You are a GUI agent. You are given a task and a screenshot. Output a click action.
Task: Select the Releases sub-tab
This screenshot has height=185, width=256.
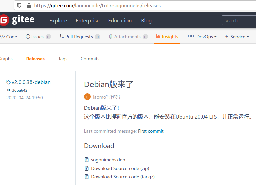point(35,59)
